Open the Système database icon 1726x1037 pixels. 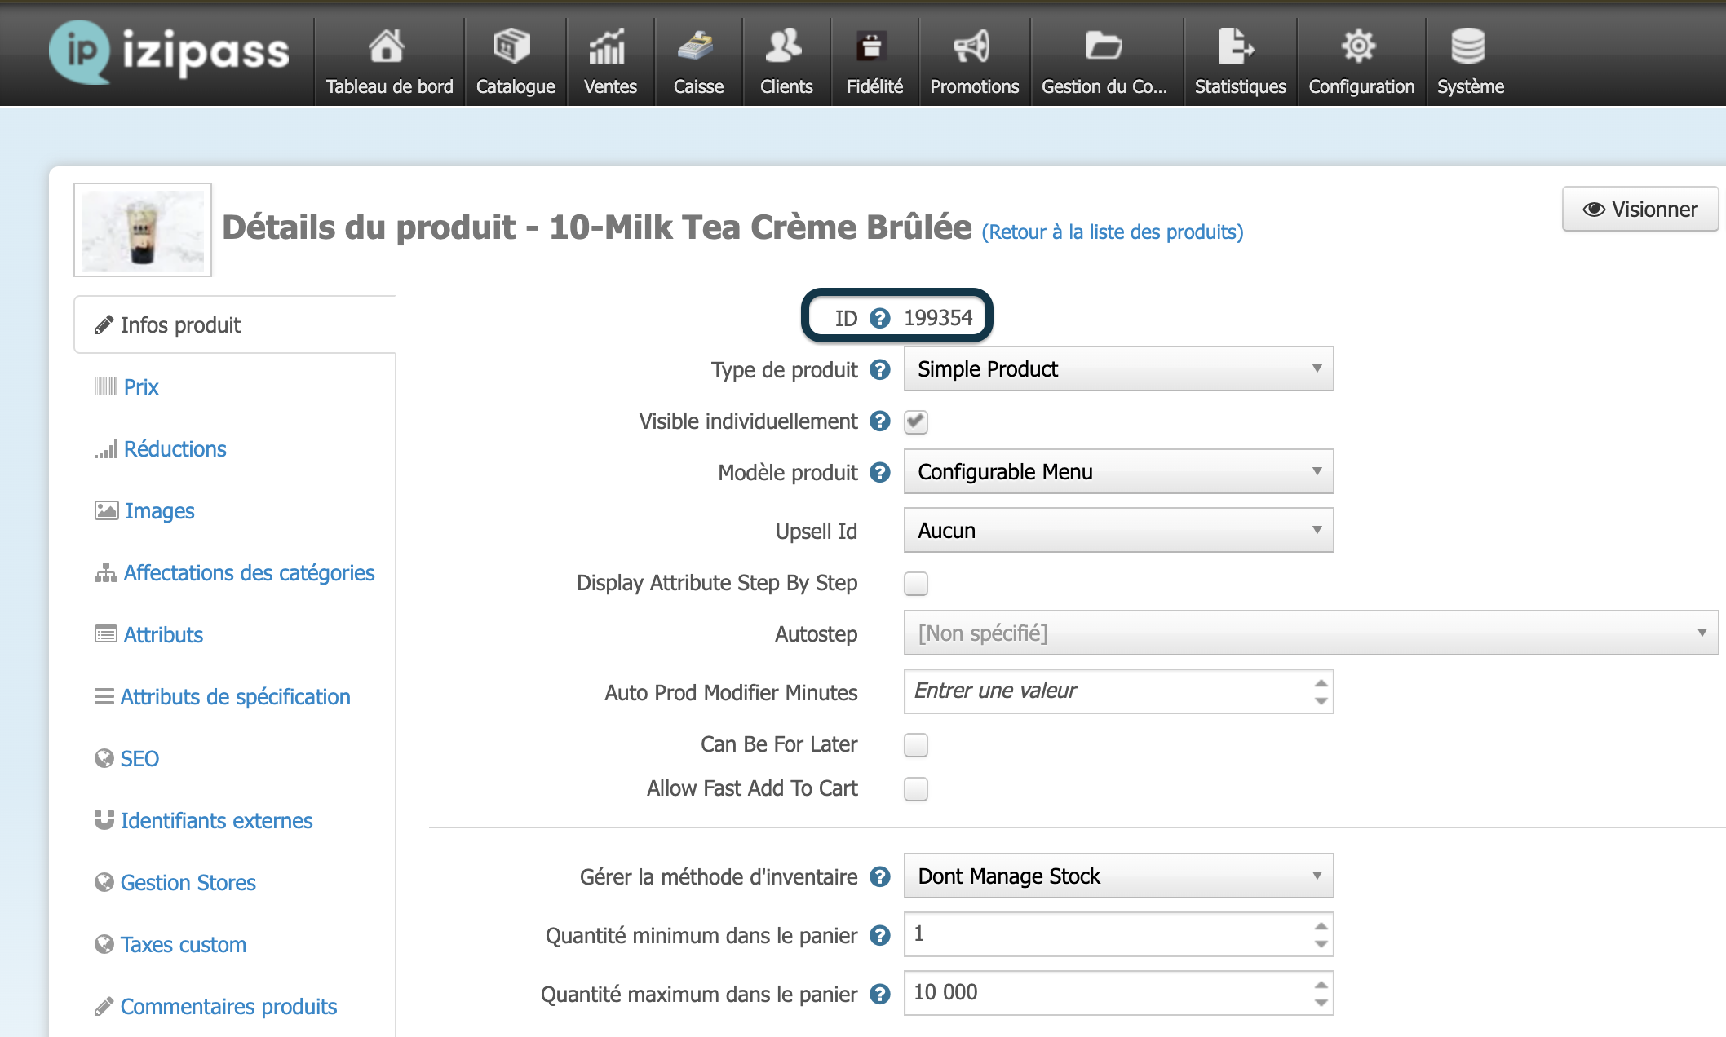click(x=1468, y=46)
